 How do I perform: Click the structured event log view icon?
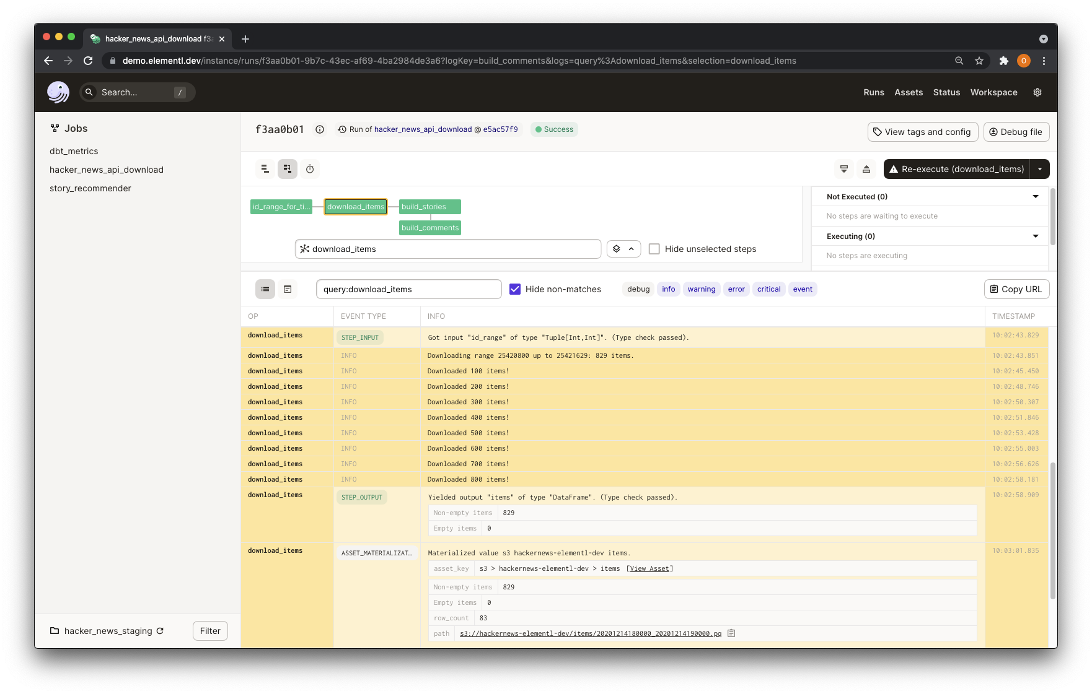265,289
